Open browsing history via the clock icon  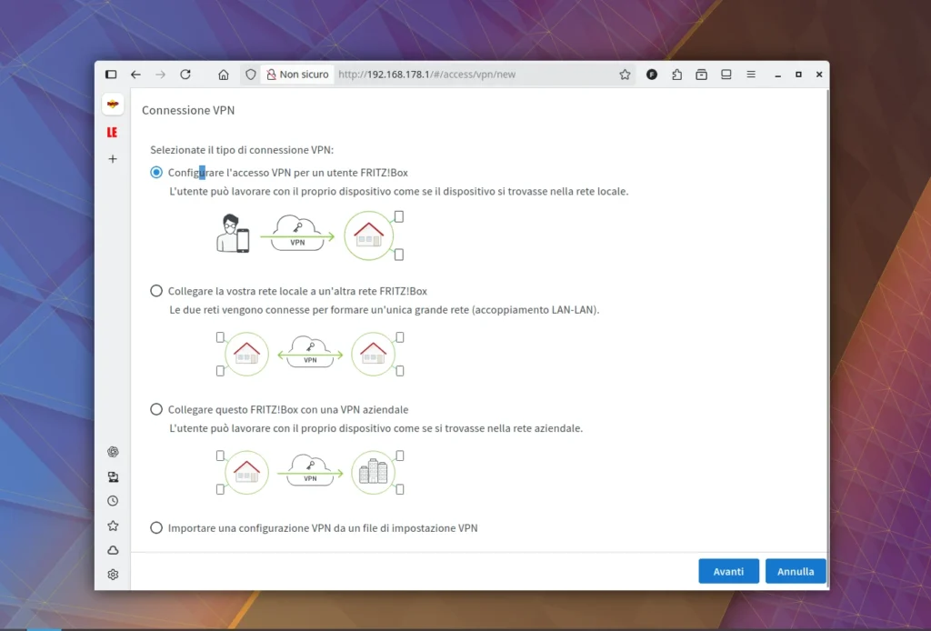click(x=112, y=500)
